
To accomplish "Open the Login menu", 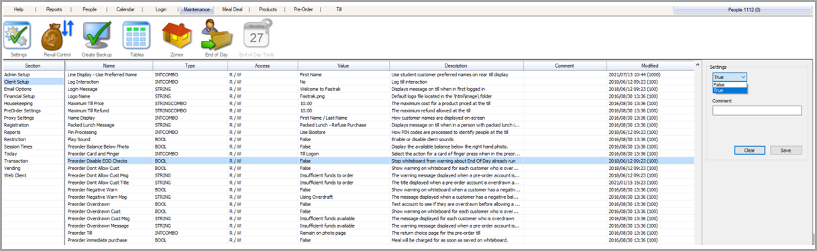I will pyautogui.click(x=161, y=10).
